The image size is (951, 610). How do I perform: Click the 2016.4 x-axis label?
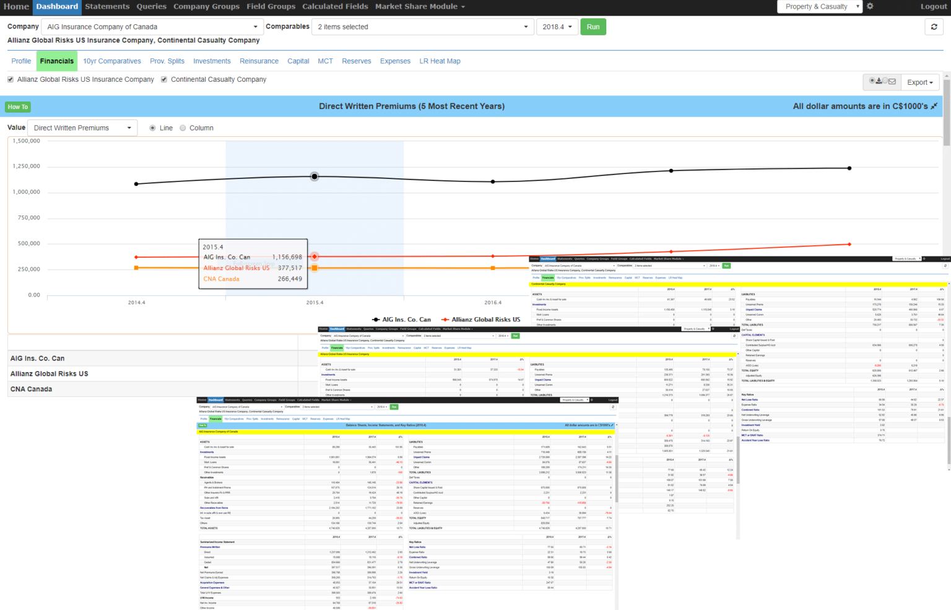(493, 302)
